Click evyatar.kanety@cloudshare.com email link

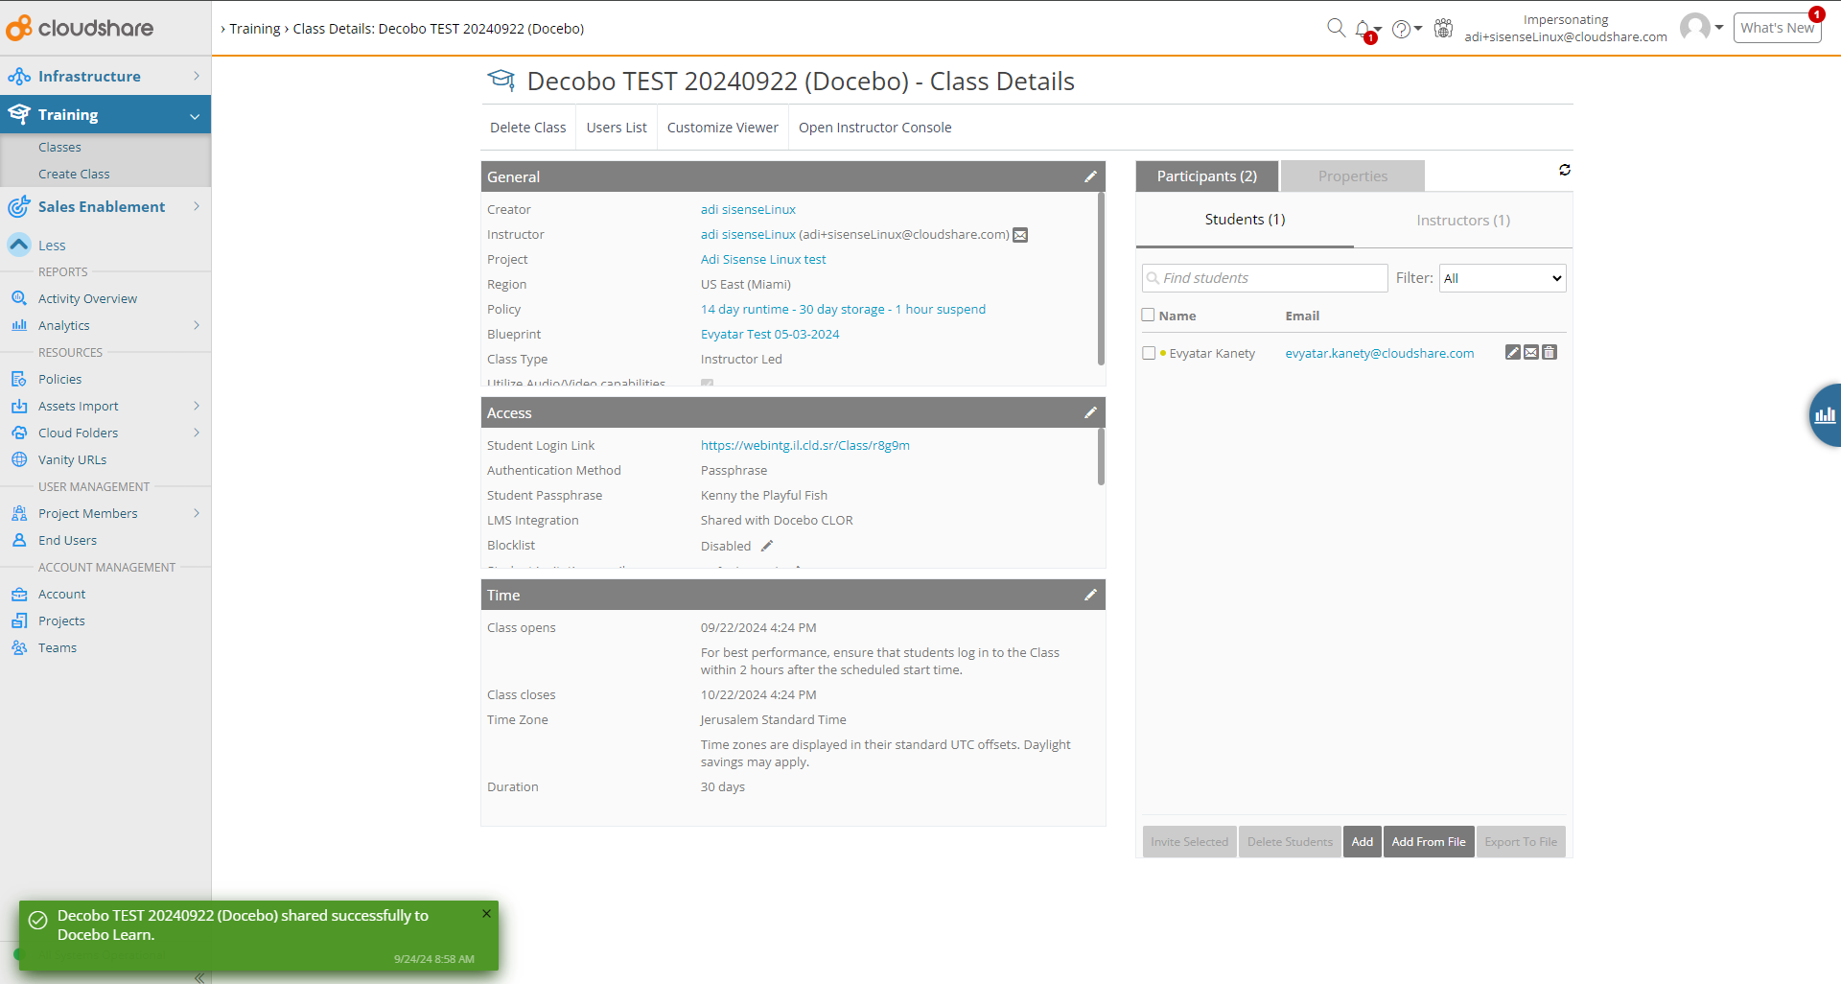pyautogui.click(x=1379, y=353)
